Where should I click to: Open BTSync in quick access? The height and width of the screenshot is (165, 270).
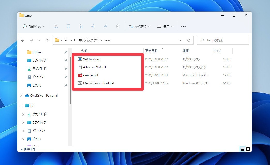[37, 52]
